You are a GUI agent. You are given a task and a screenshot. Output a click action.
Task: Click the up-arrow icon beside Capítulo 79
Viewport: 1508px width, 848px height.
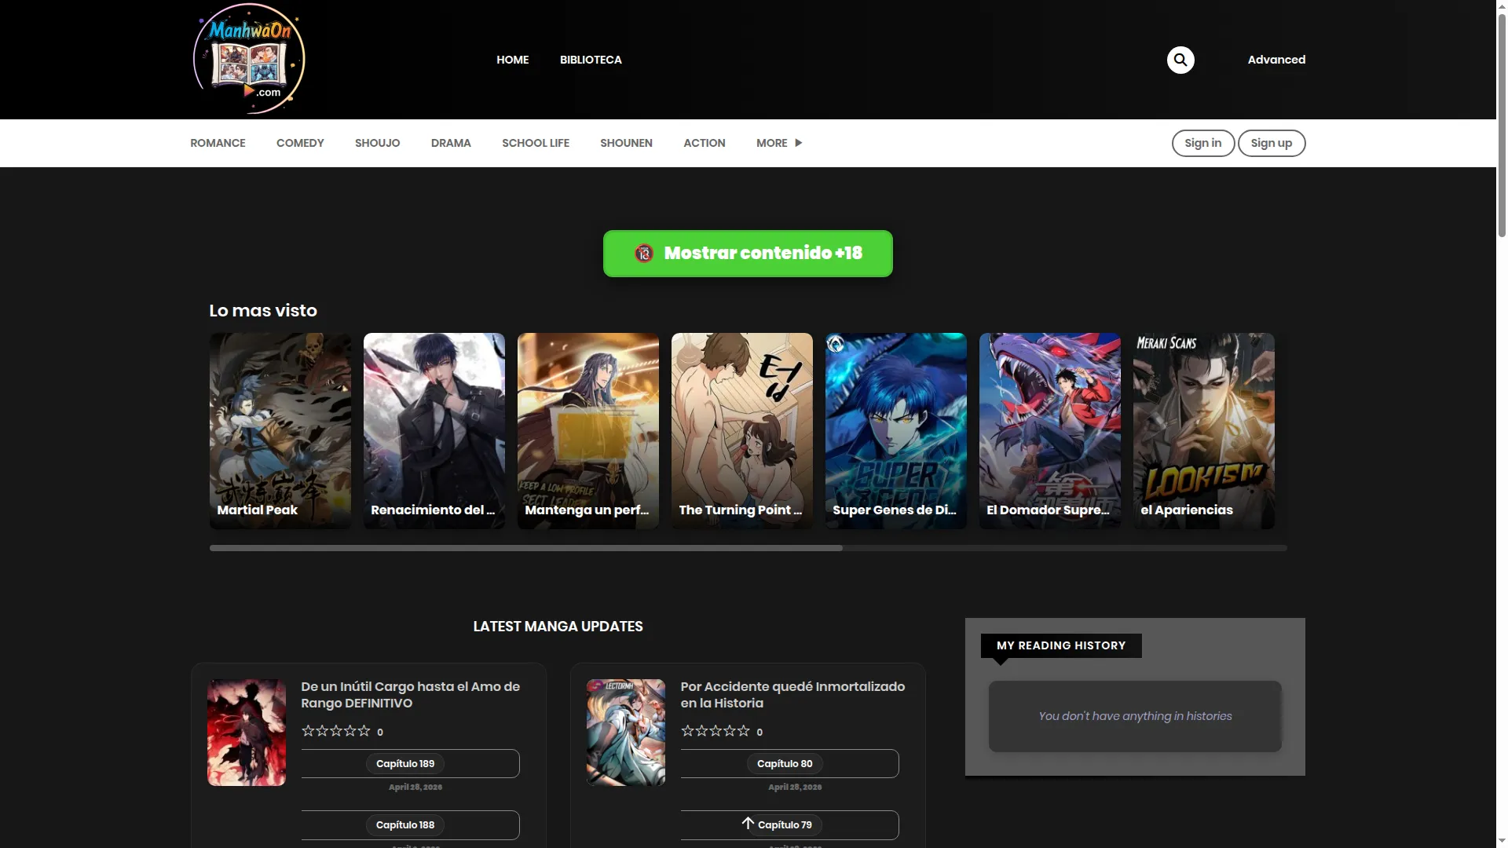click(748, 824)
